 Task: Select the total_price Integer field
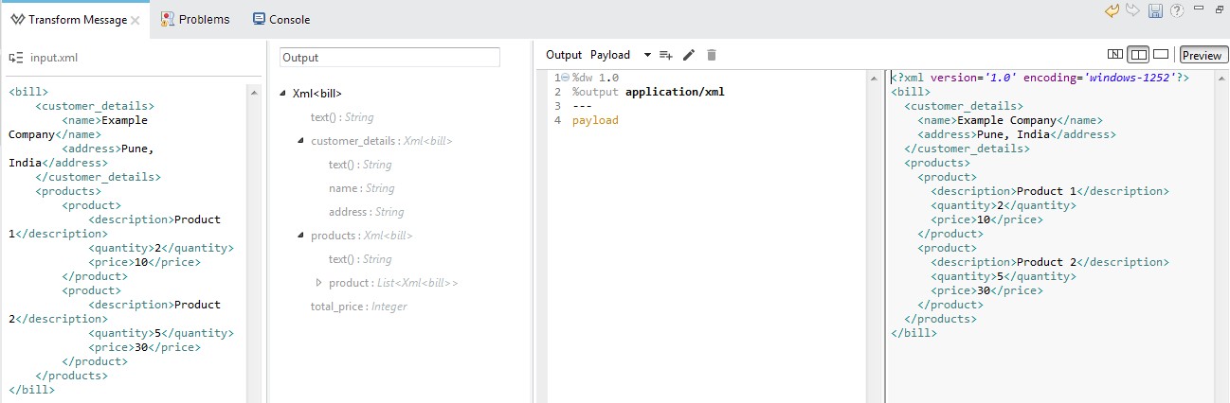357,307
